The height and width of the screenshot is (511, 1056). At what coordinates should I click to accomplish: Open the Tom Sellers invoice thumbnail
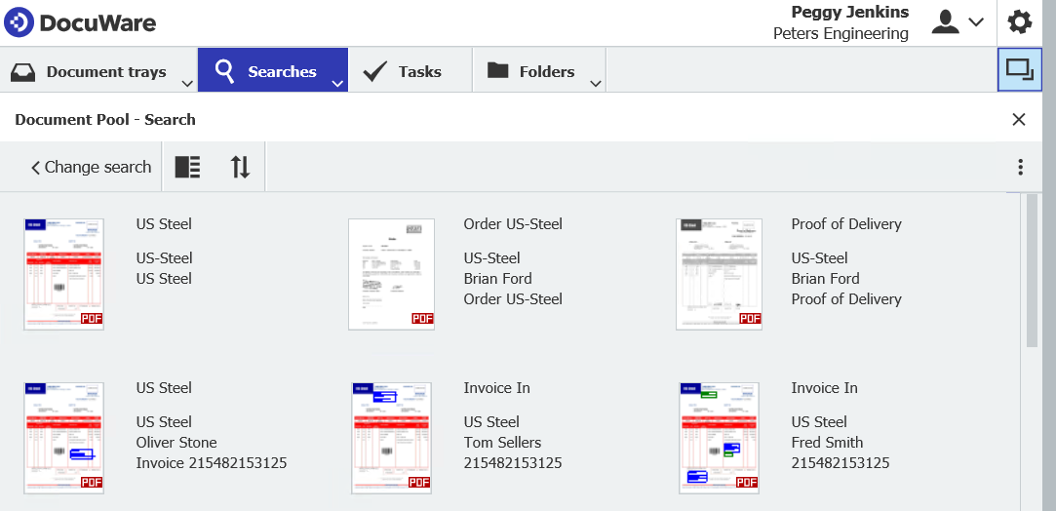(x=391, y=438)
